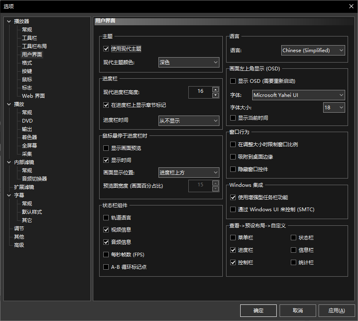358x321 pixels.
Task: Close the 选项 dialog
Action: [351, 6]
